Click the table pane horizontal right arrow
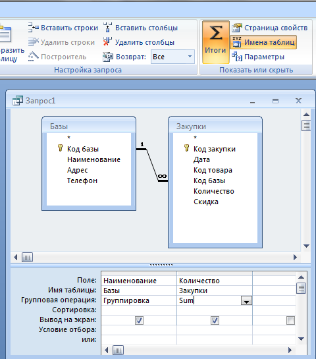Screen dimensions: 316x359 point(295,258)
